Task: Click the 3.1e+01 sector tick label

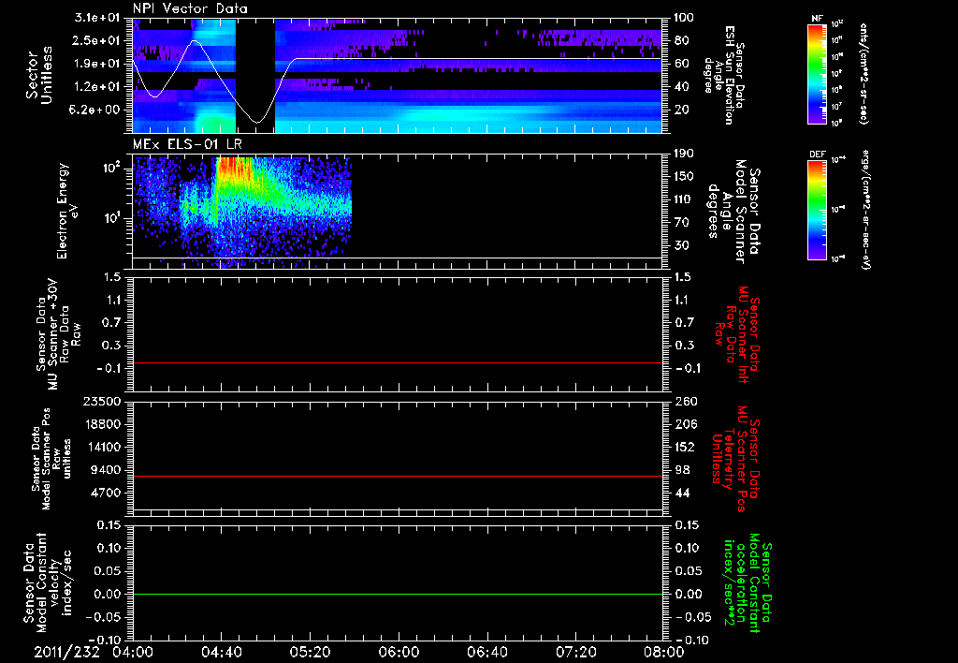Action: 97,18
